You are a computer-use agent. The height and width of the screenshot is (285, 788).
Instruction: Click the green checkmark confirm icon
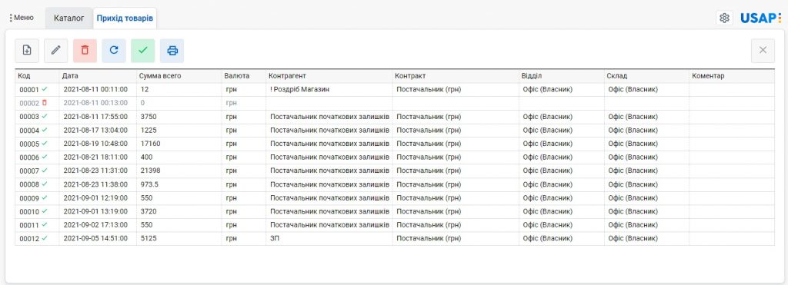[x=142, y=50]
